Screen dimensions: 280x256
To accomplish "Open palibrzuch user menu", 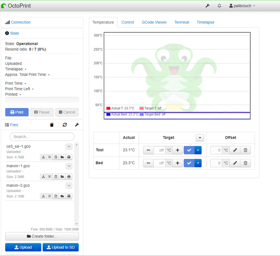I will click(x=242, y=6).
